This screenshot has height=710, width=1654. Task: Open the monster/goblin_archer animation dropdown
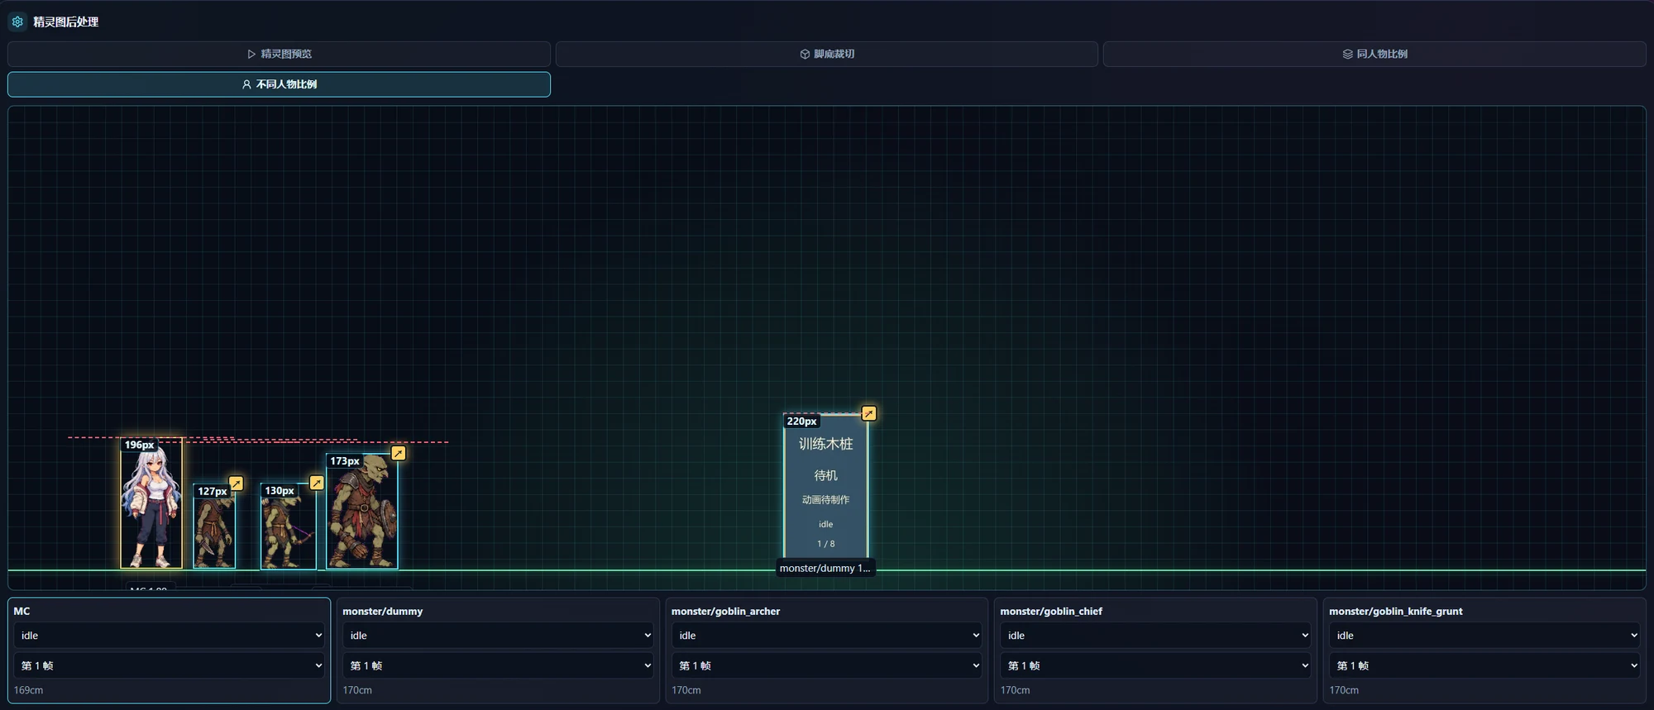pyautogui.click(x=826, y=636)
